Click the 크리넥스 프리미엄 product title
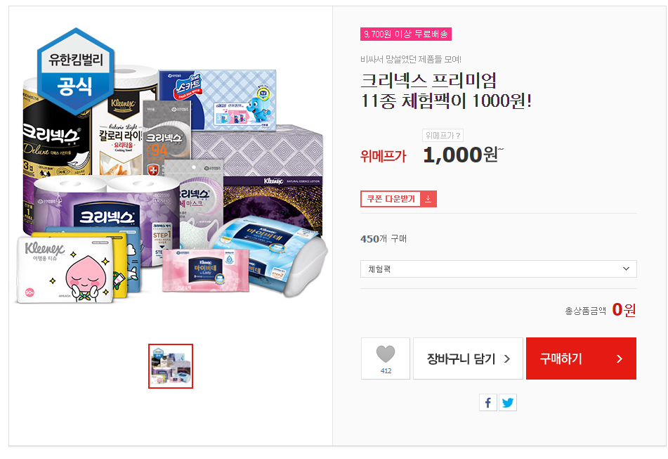The image size is (668, 459). [x=446, y=91]
